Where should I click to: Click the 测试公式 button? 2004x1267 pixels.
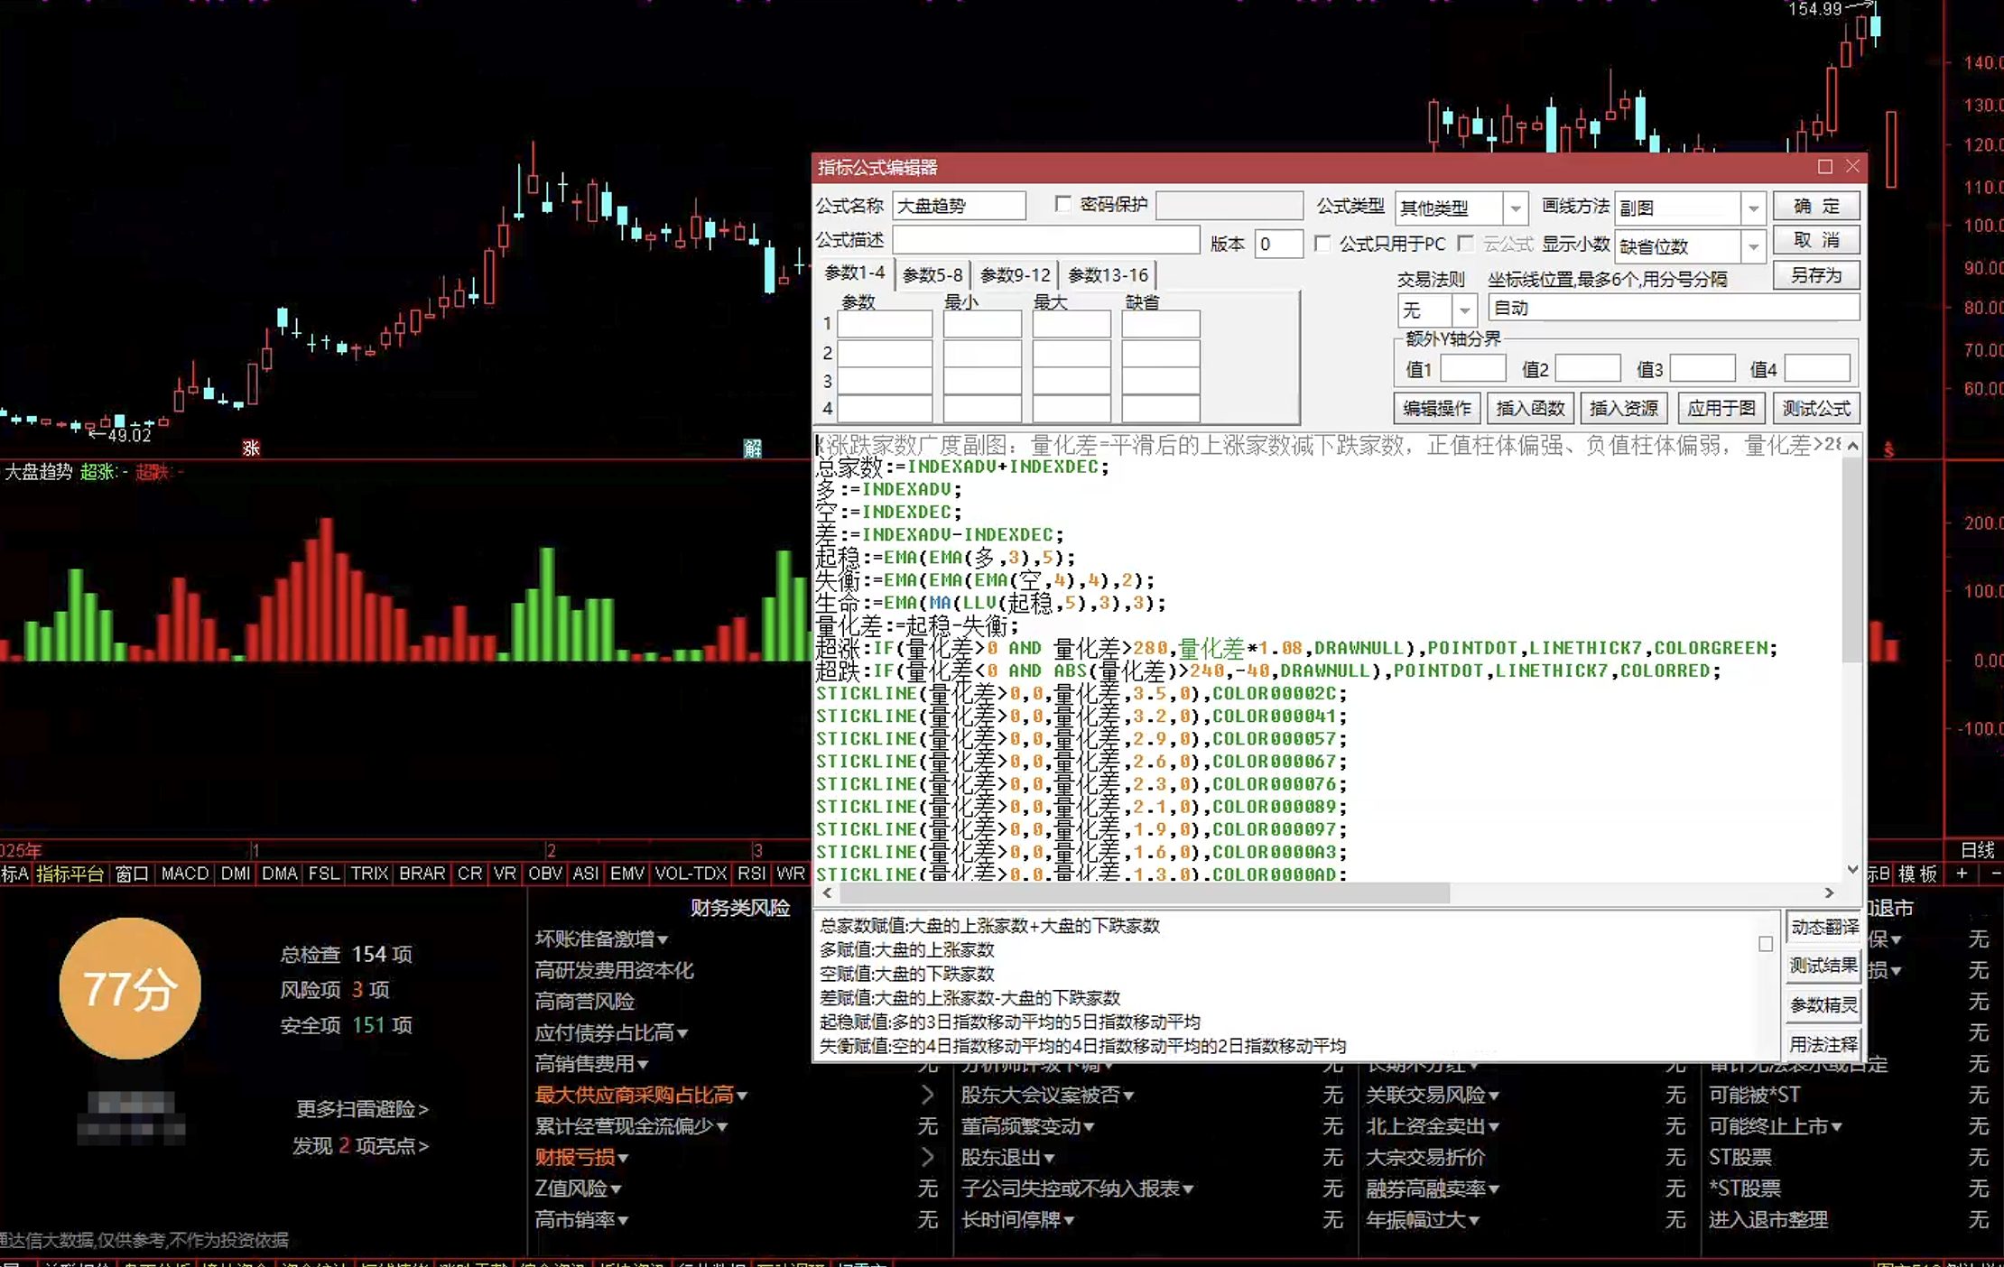click(1815, 408)
